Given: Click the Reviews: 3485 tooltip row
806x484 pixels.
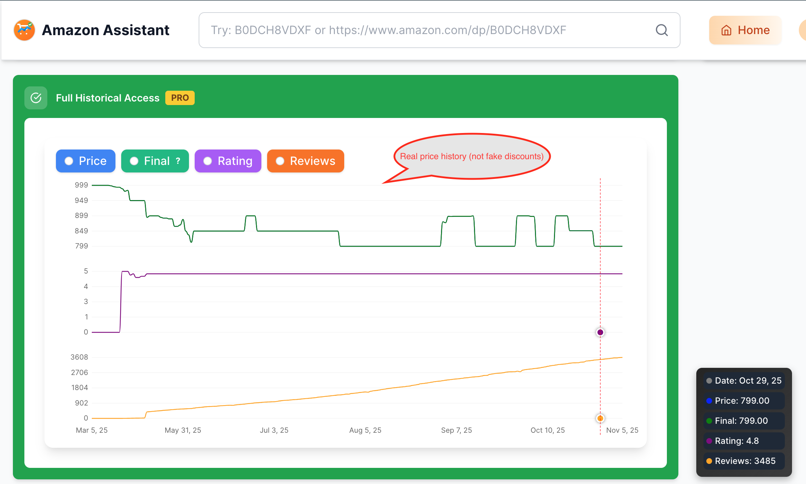Looking at the screenshot, I should point(744,461).
